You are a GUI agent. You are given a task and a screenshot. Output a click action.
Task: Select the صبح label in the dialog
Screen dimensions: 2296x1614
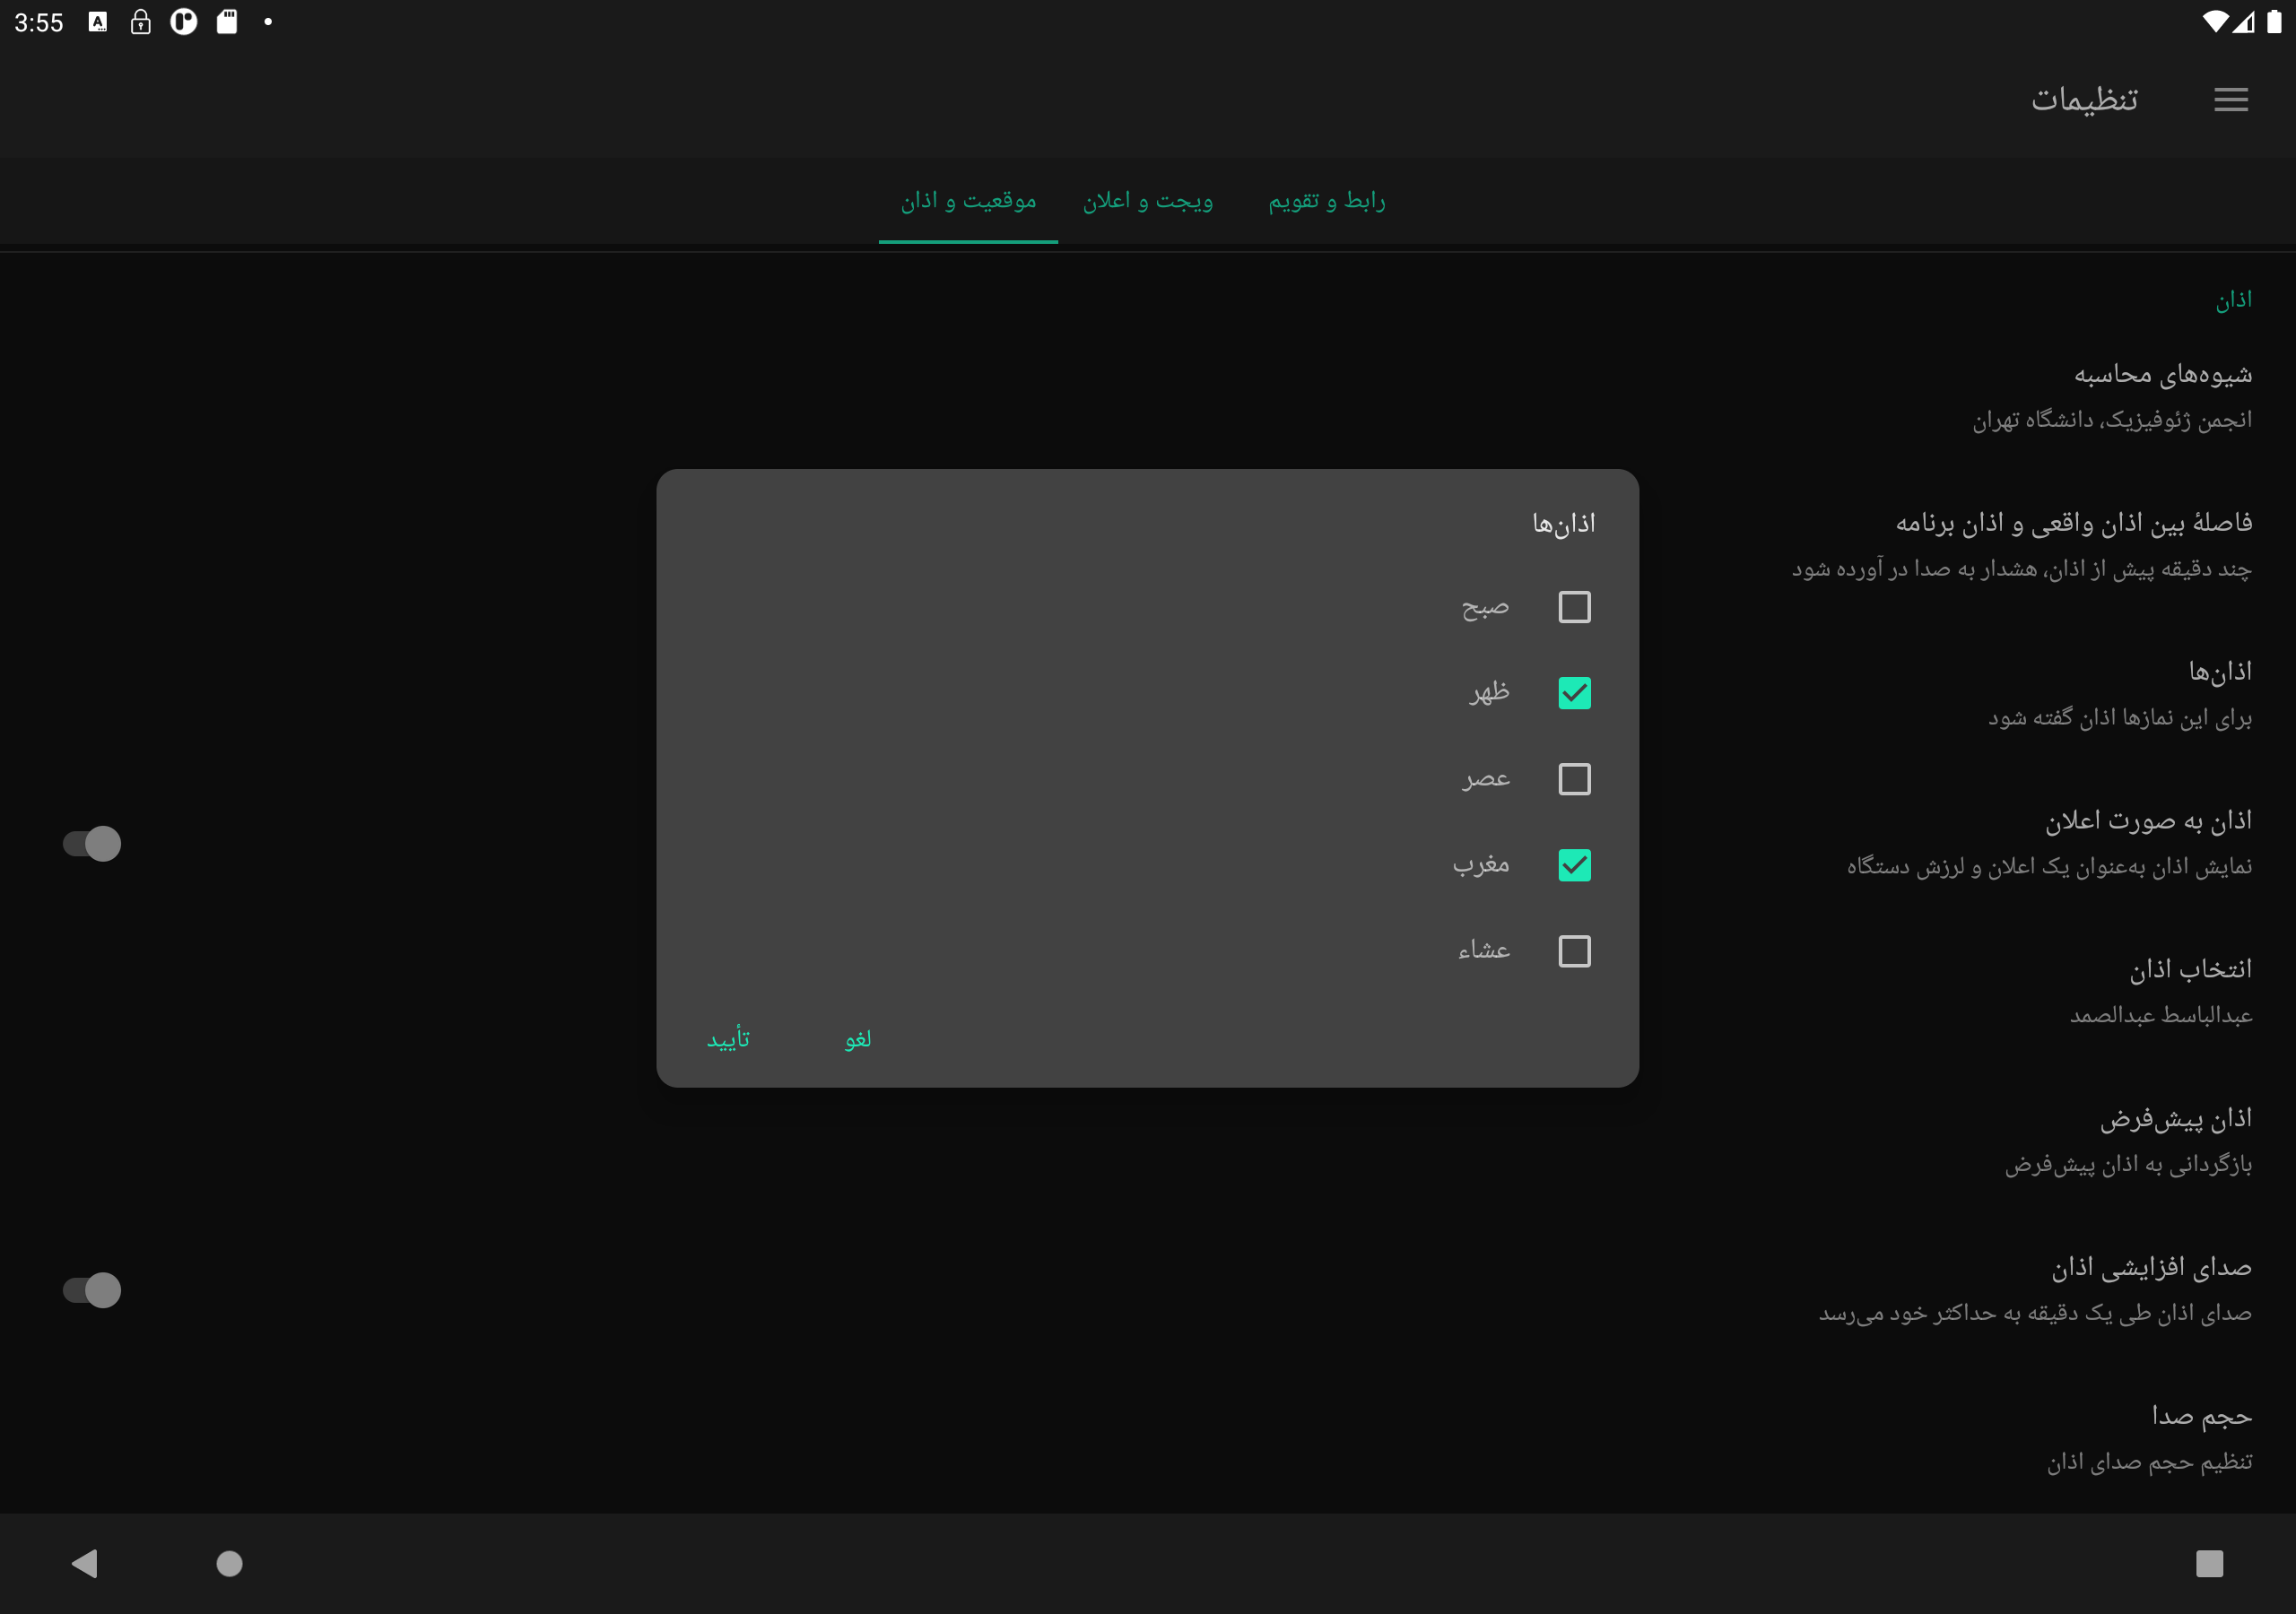tap(1485, 607)
